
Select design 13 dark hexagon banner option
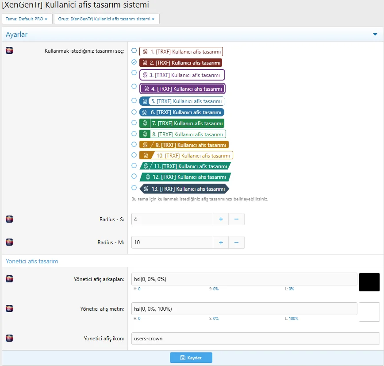[134, 188]
